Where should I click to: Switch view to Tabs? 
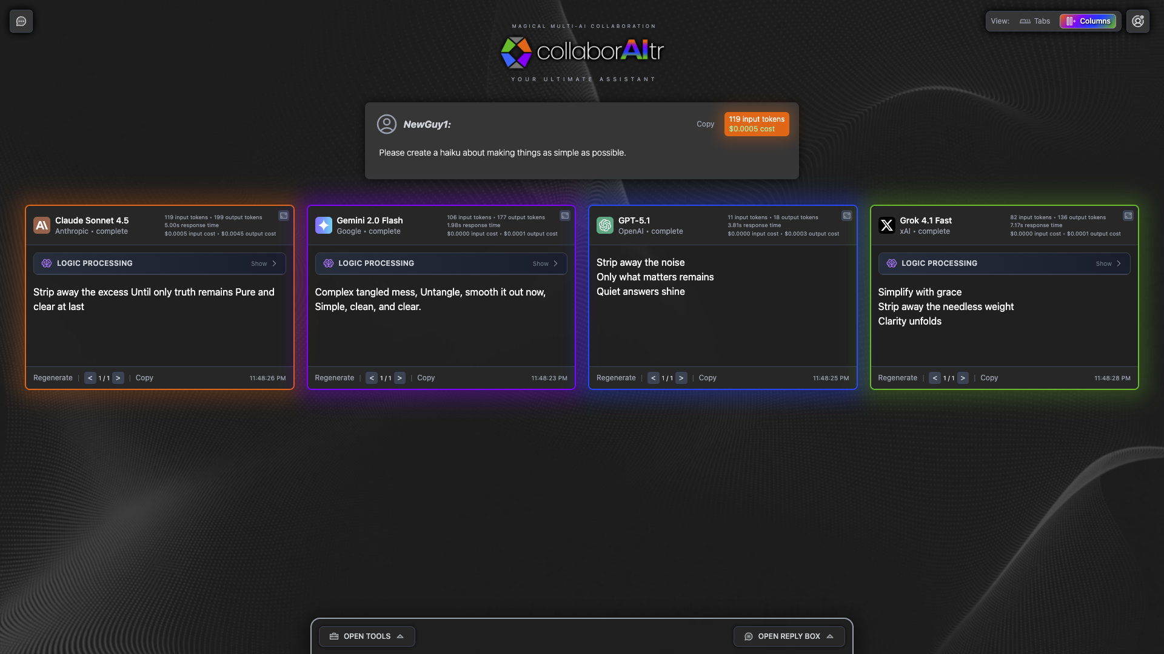1034,21
